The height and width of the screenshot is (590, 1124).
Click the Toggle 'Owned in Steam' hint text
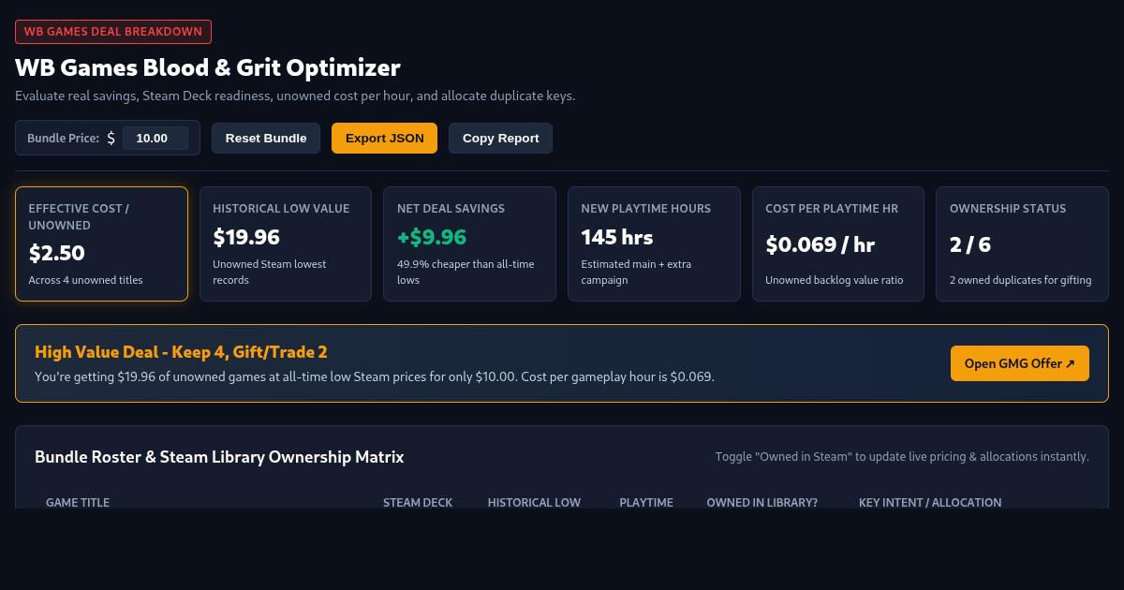click(902, 457)
